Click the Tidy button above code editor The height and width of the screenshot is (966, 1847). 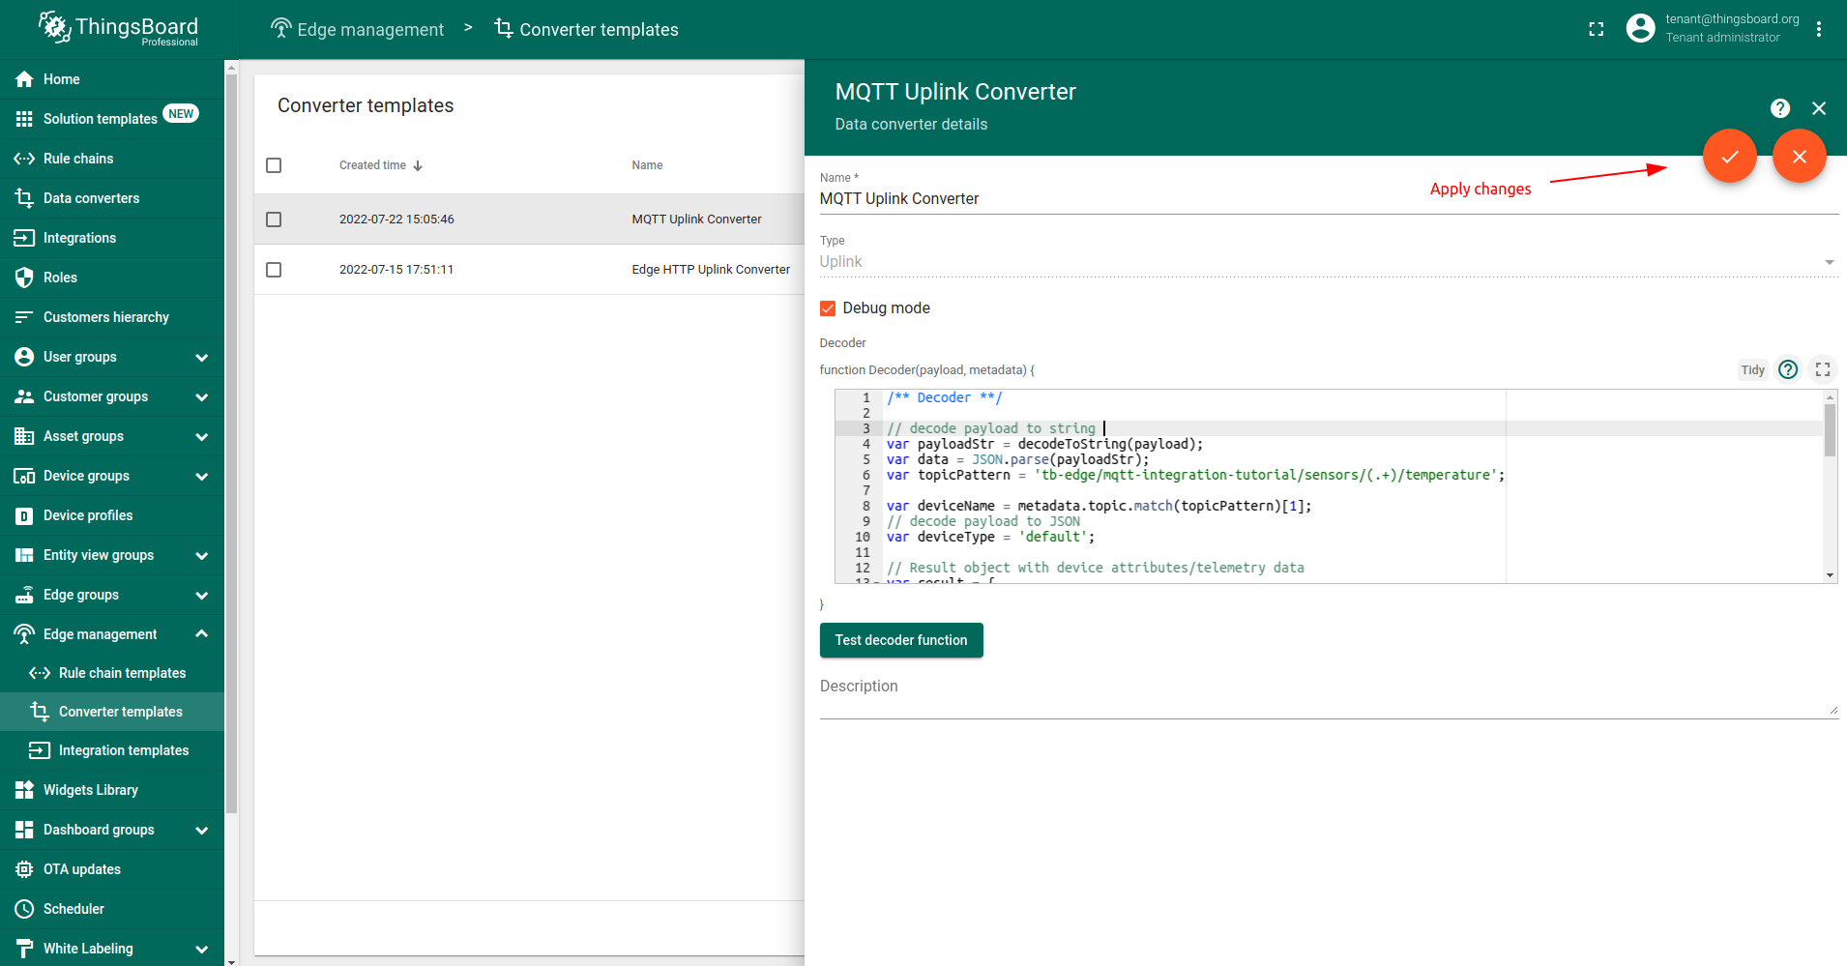[x=1752, y=369]
